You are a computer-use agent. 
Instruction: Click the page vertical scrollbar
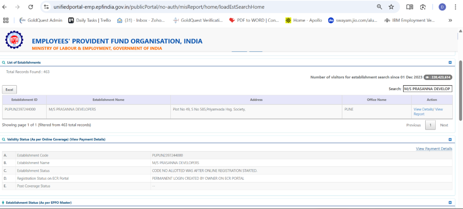461,90
